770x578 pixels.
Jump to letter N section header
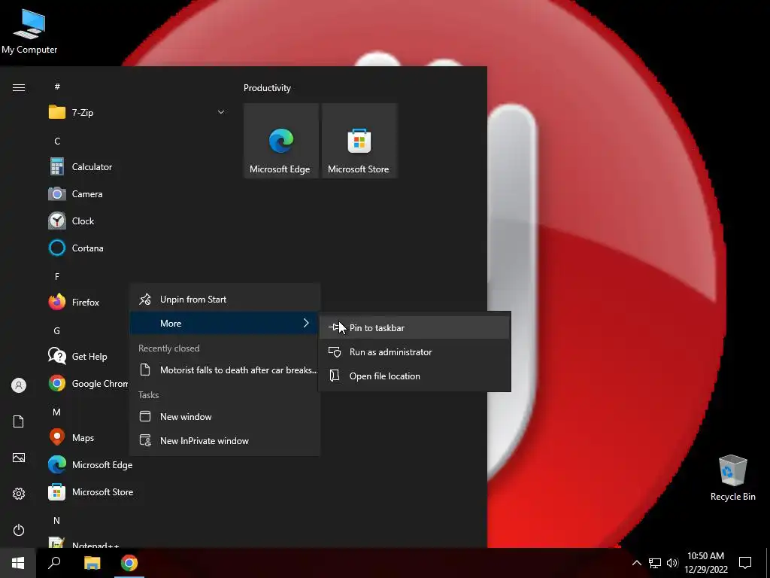(57, 521)
